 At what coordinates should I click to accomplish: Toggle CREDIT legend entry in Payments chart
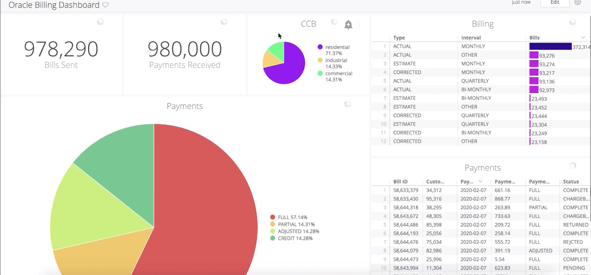coord(291,238)
